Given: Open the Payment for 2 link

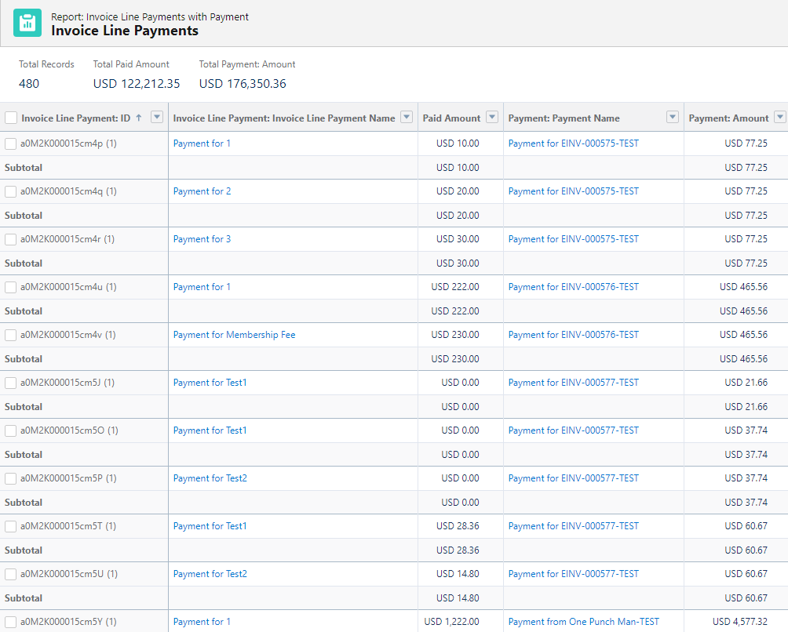Looking at the screenshot, I should click(202, 191).
